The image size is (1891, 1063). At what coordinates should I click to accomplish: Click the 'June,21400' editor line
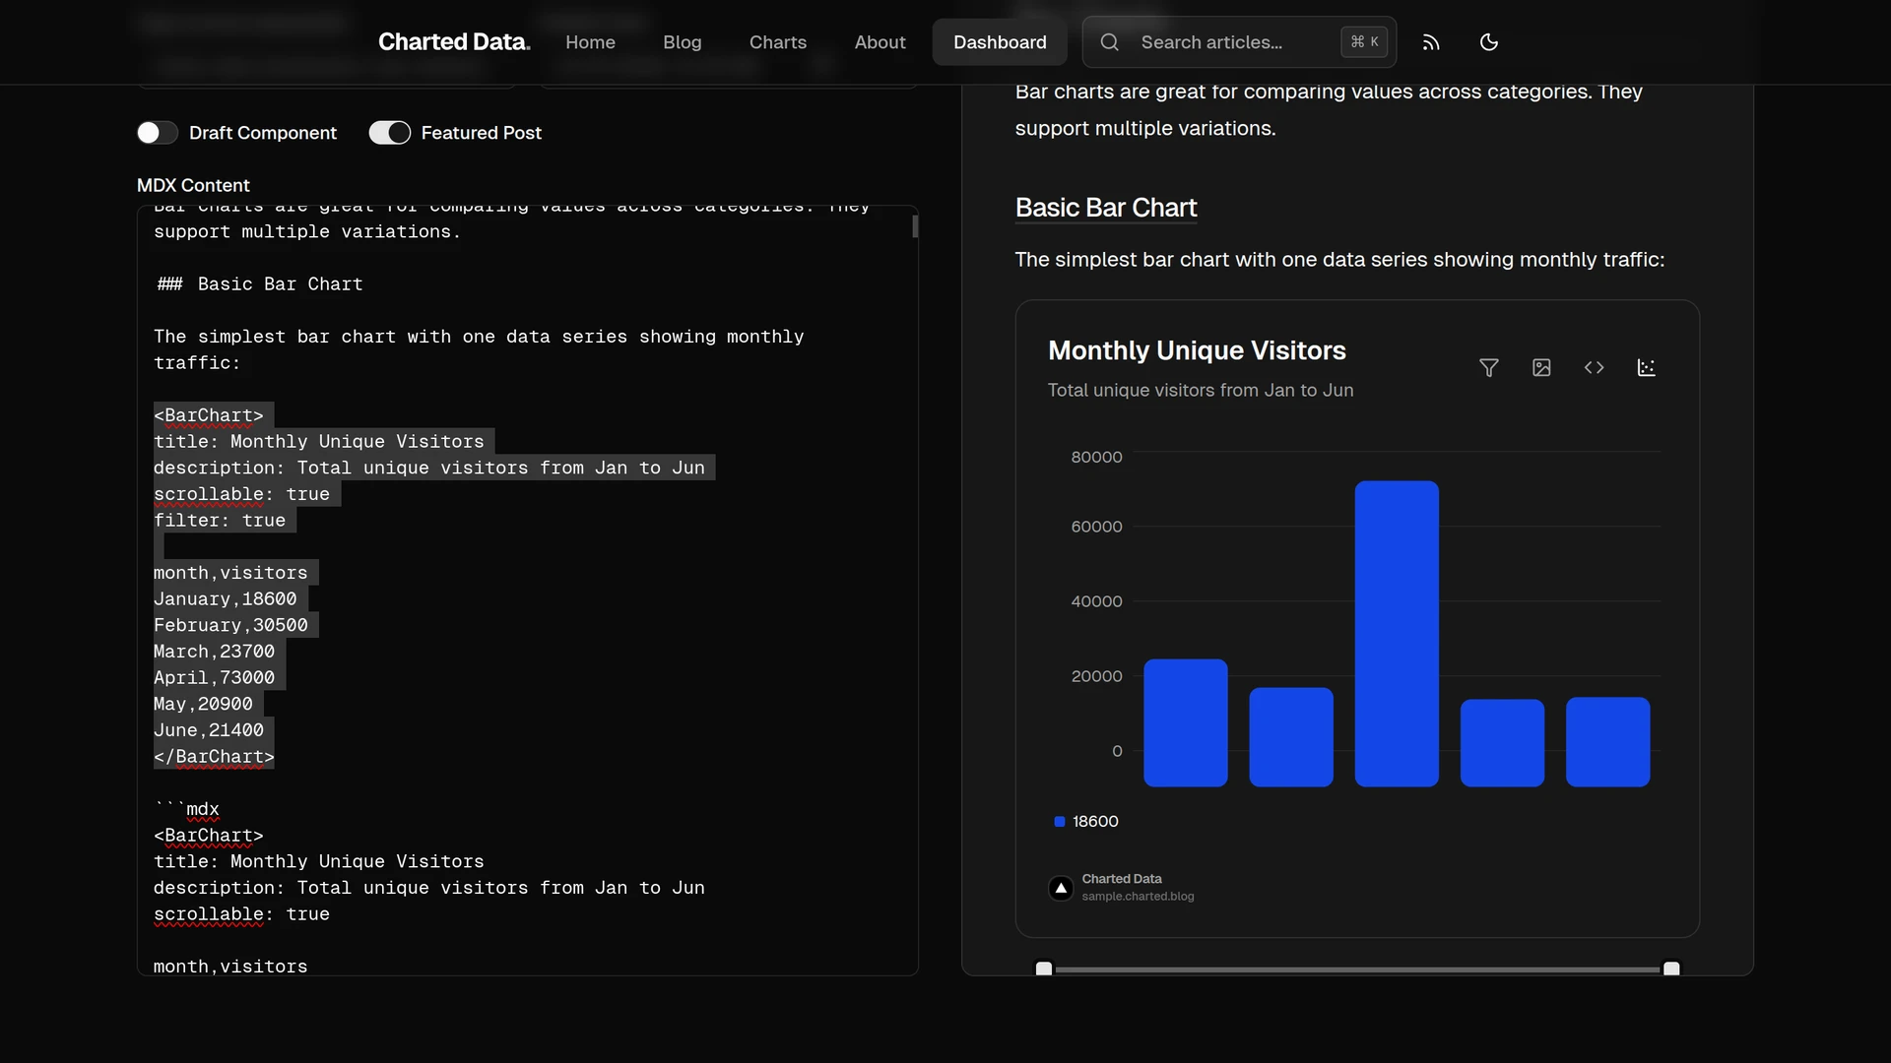click(x=209, y=730)
